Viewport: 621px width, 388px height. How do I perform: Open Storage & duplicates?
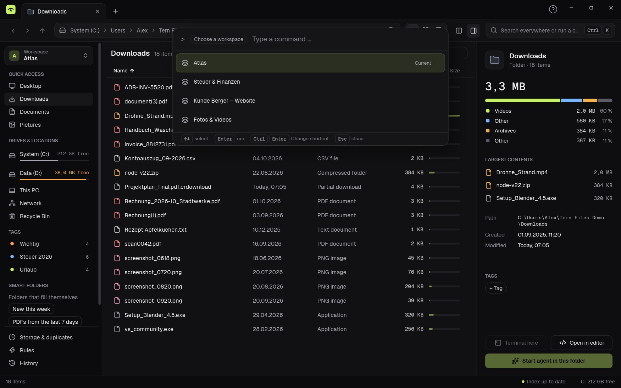49,337
